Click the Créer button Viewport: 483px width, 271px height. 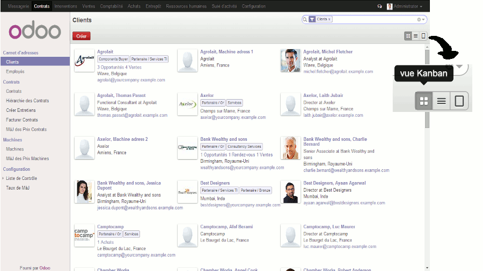point(82,36)
